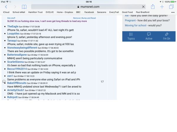Tap the location arrow status icon
The image size is (177, 132).
160,2
